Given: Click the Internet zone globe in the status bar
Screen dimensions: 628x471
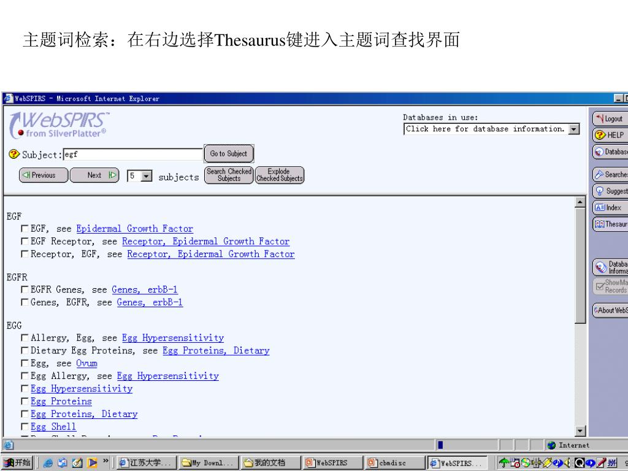Looking at the screenshot, I should tap(551, 445).
